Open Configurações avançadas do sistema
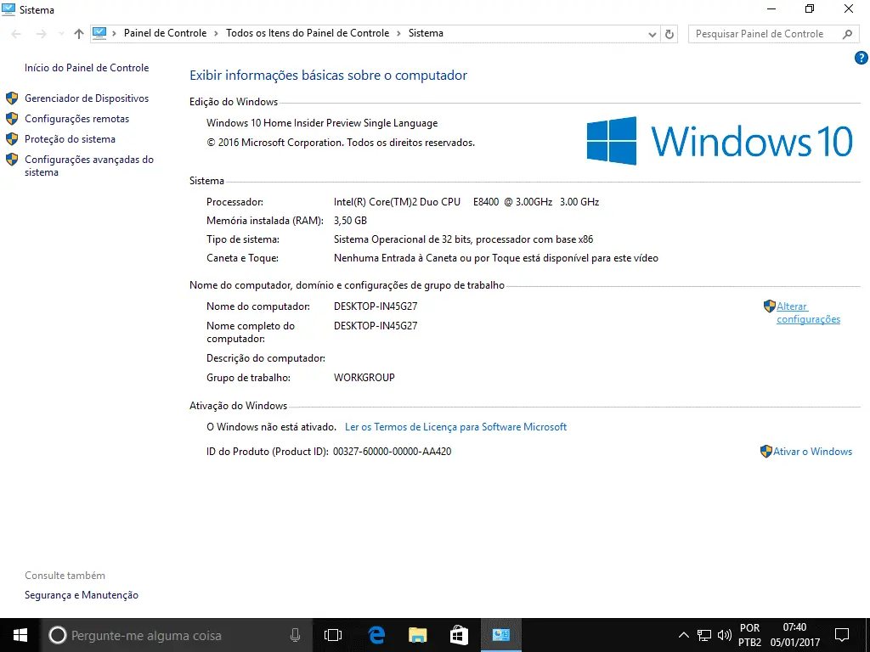 [x=88, y=166]
